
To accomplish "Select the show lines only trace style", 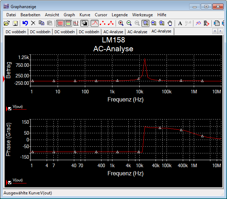I will click(x=94, y=23).
